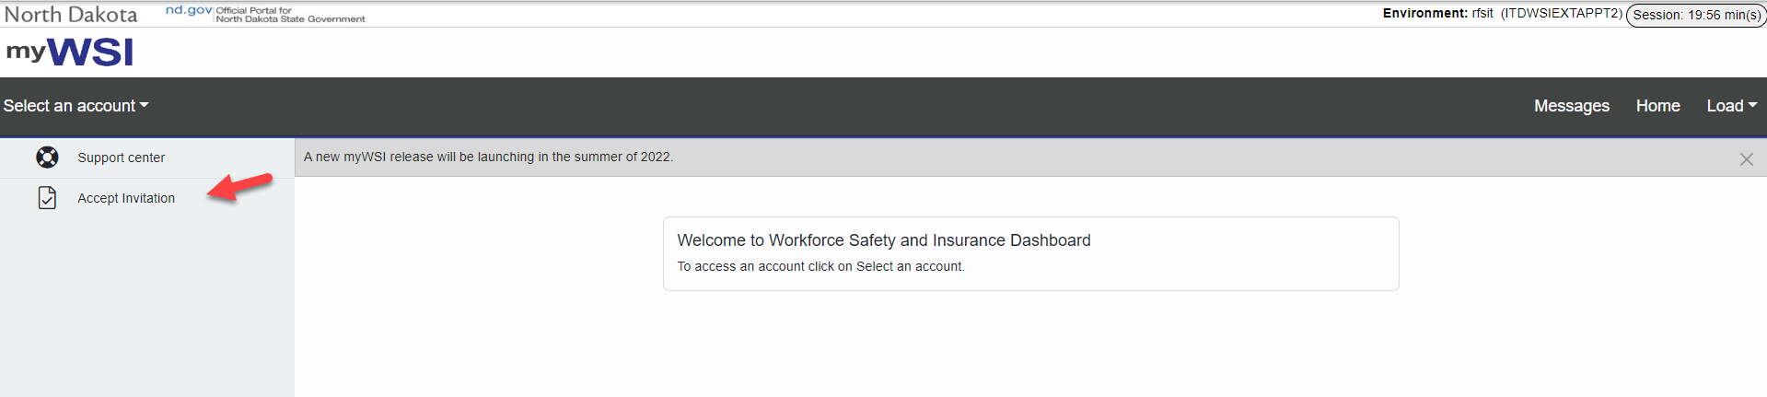Click the myWSI logo
1767x397 pixels.
click(x=70, y=52)
